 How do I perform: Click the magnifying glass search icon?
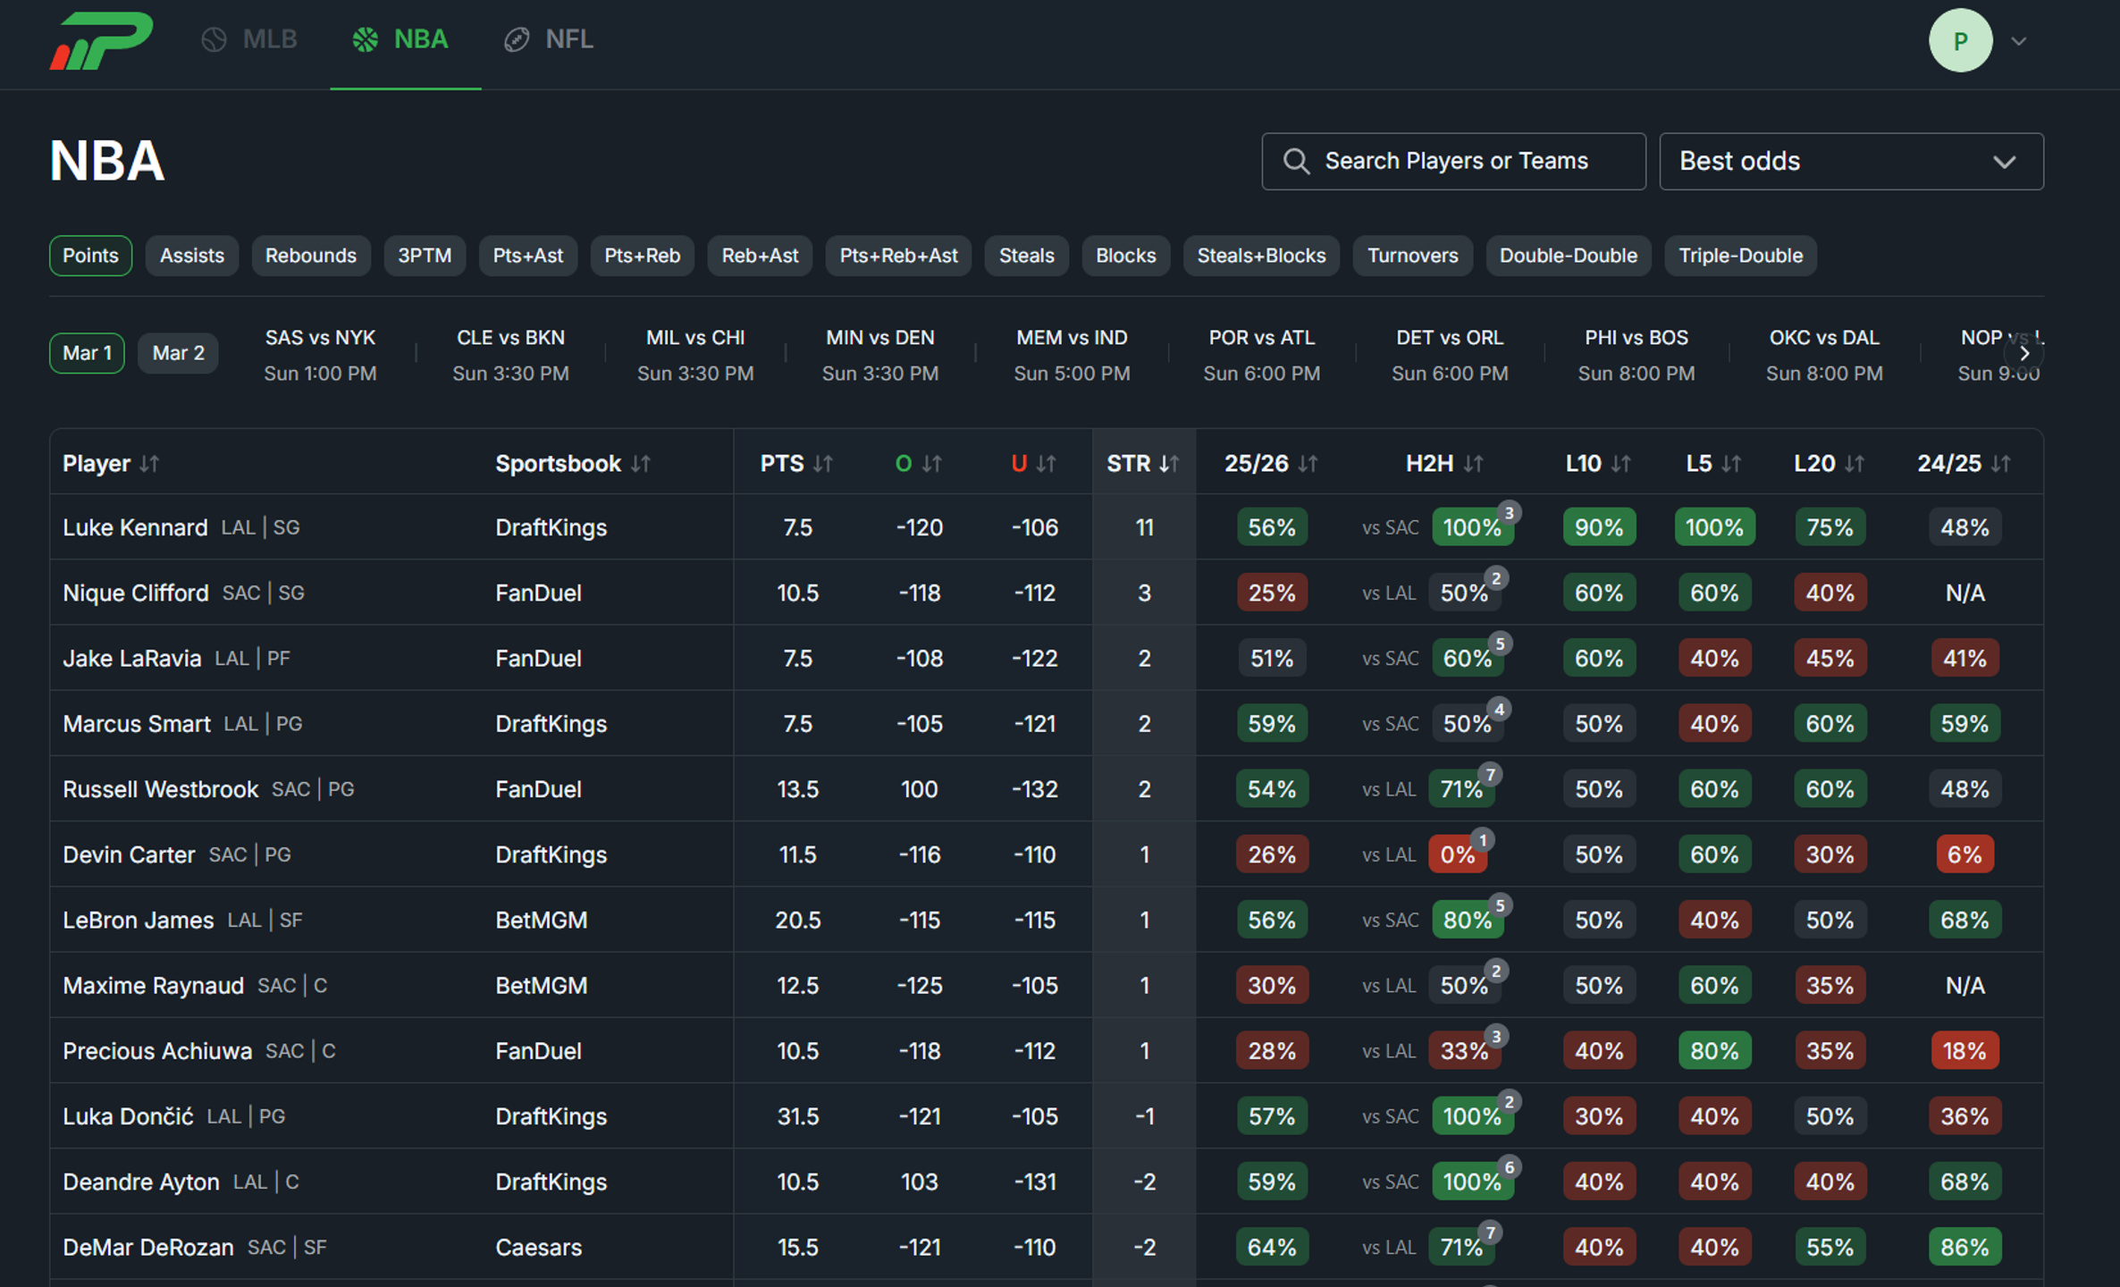1296,161
